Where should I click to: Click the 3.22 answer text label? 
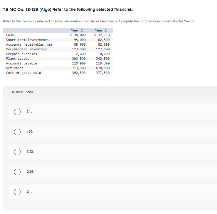point(30,152)
